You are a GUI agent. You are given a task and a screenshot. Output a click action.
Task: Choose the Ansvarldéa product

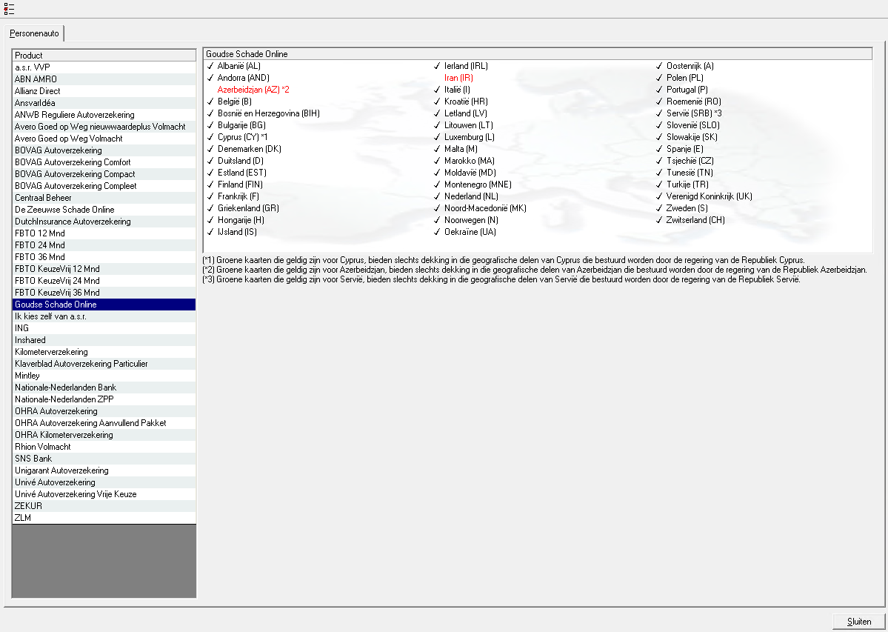tap(104, 102)
